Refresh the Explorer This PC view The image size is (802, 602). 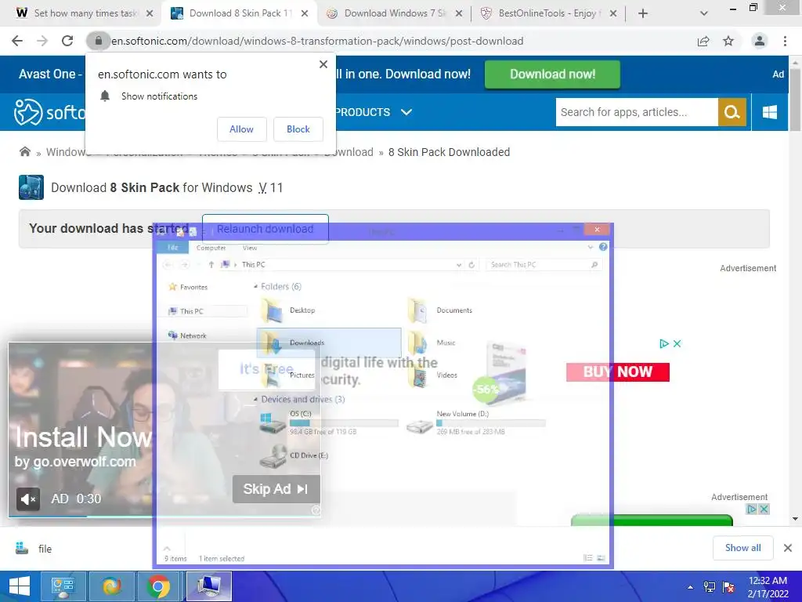tap(471, 265)
